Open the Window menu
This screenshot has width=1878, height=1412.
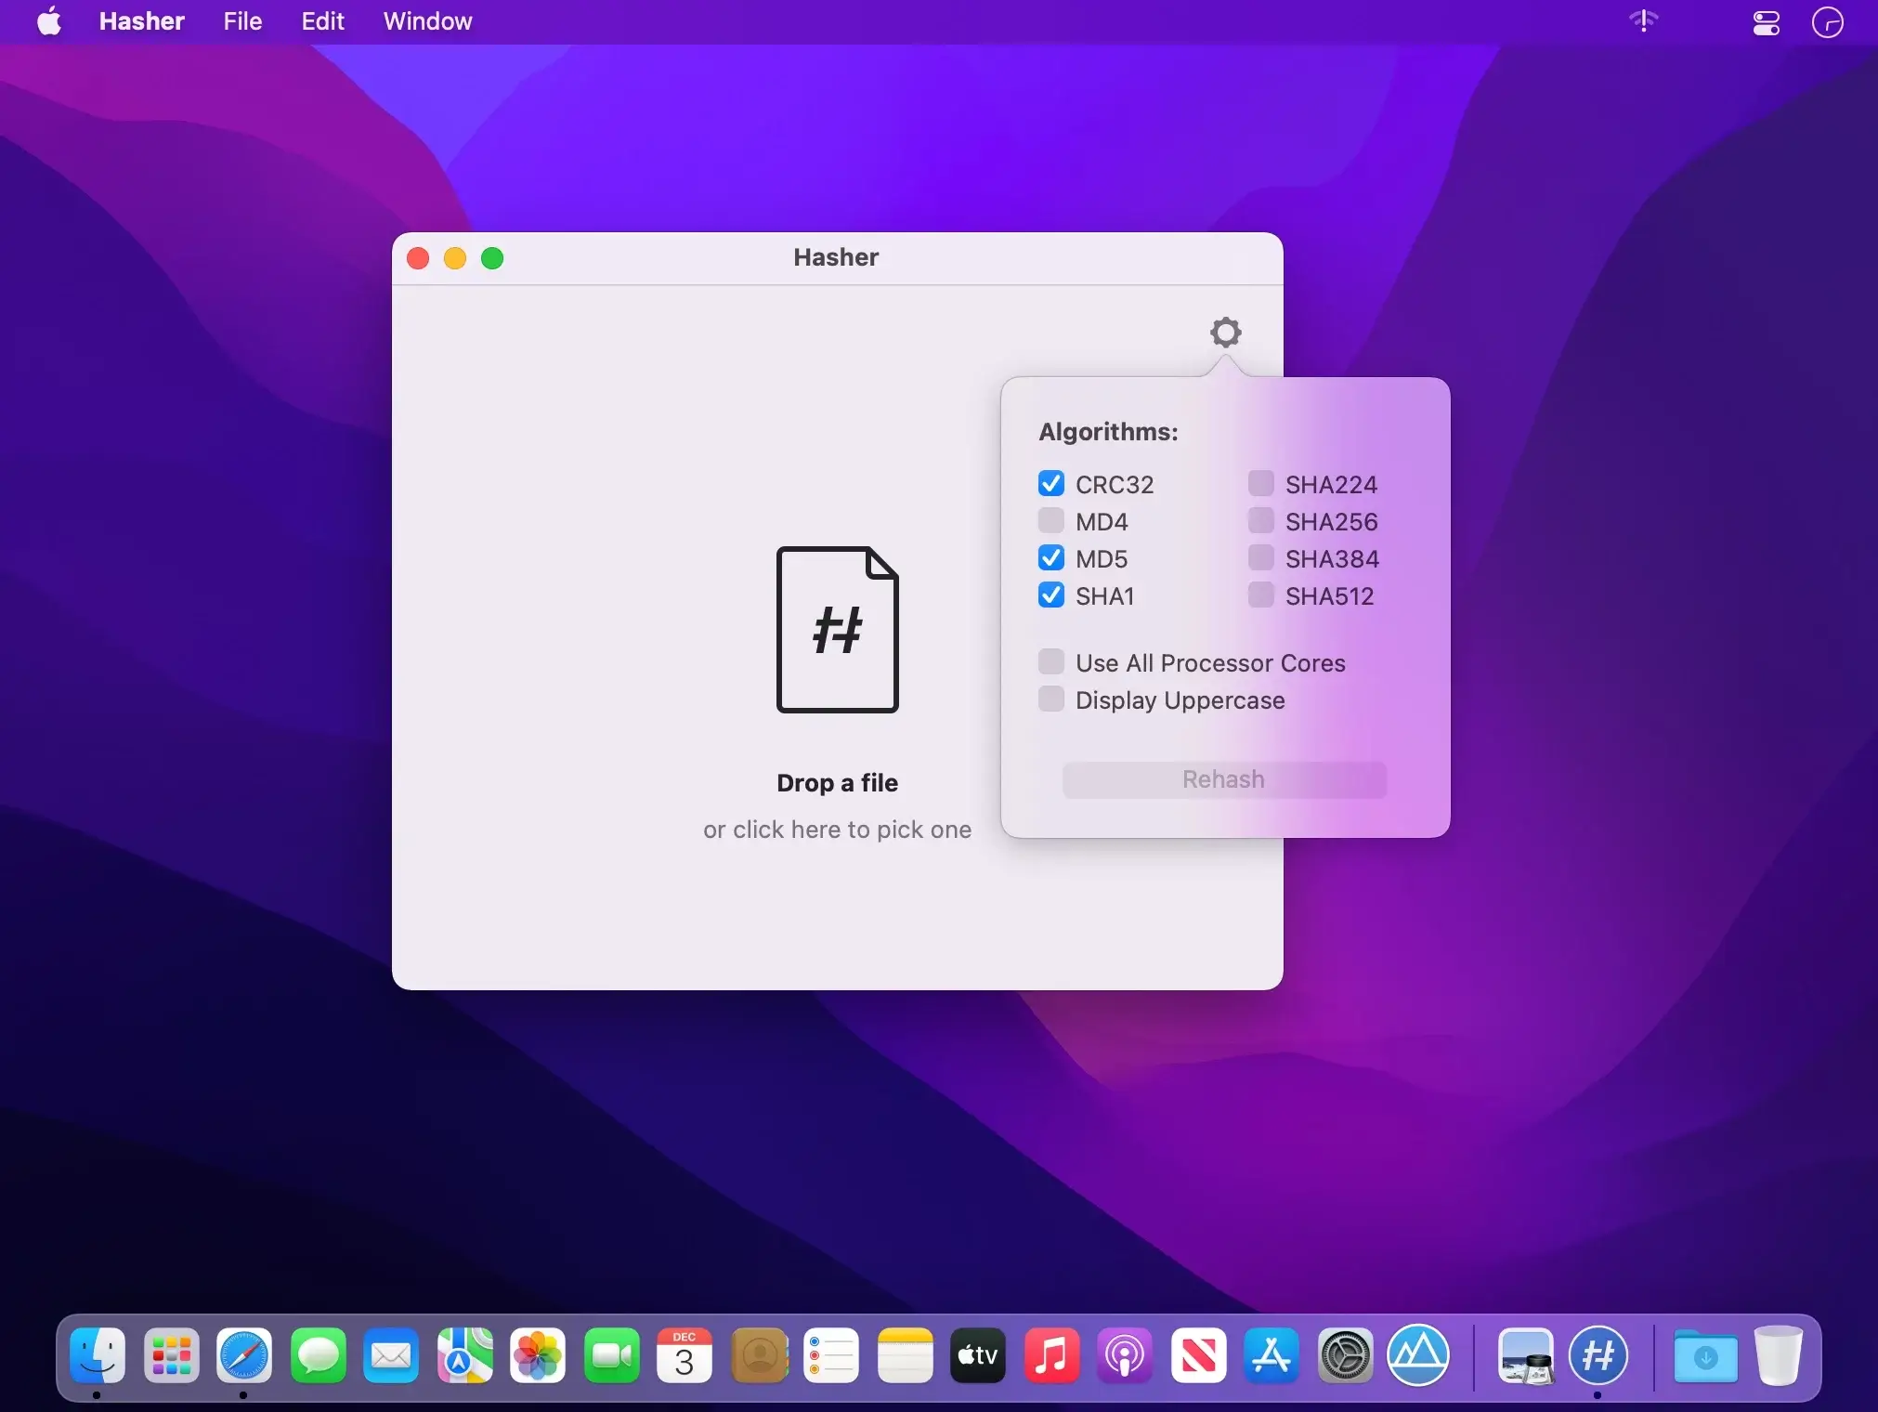coord(427,21)
